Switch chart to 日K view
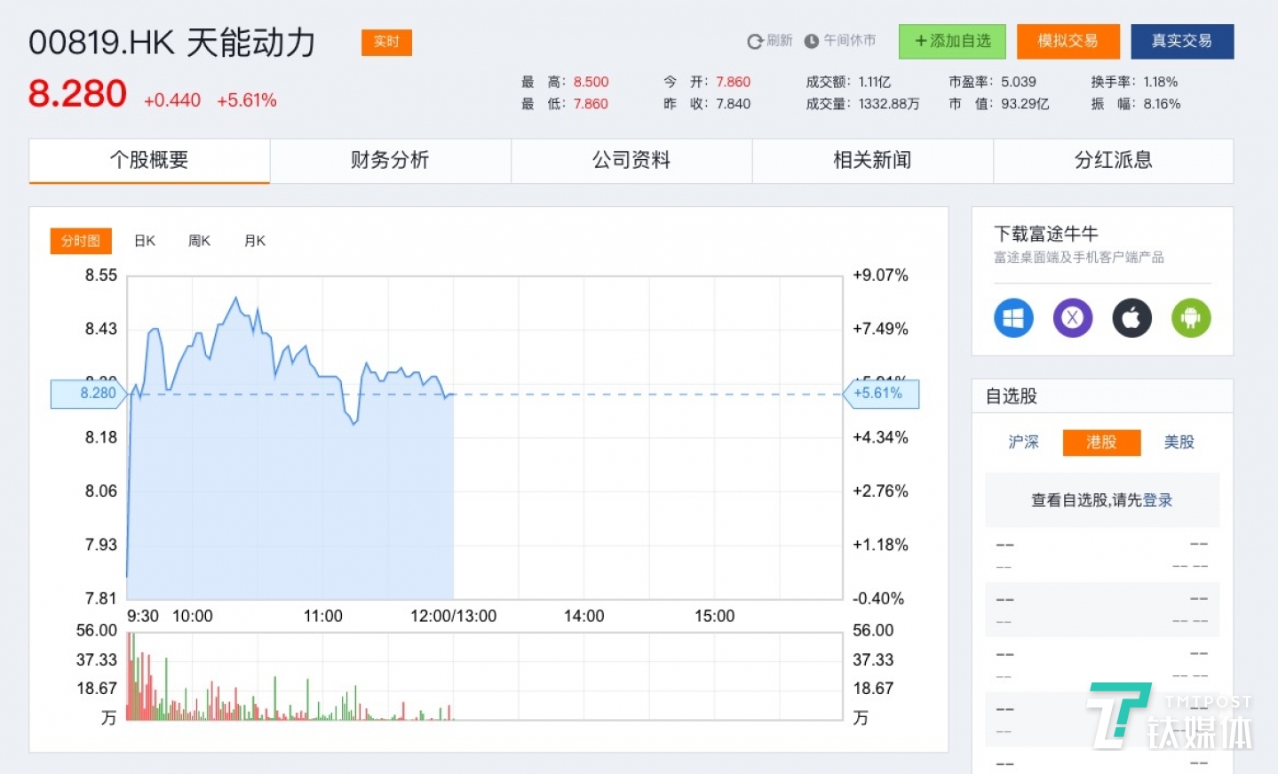This screenshot has width=1278, height=774. pyautogui.click(x=145, y=241)
